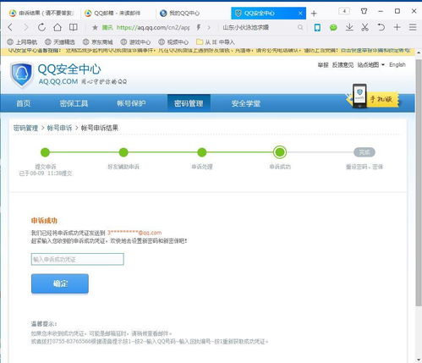Open the skin shirt icon in title bar
Screen dimensions: 422x363
pos(364,11)
